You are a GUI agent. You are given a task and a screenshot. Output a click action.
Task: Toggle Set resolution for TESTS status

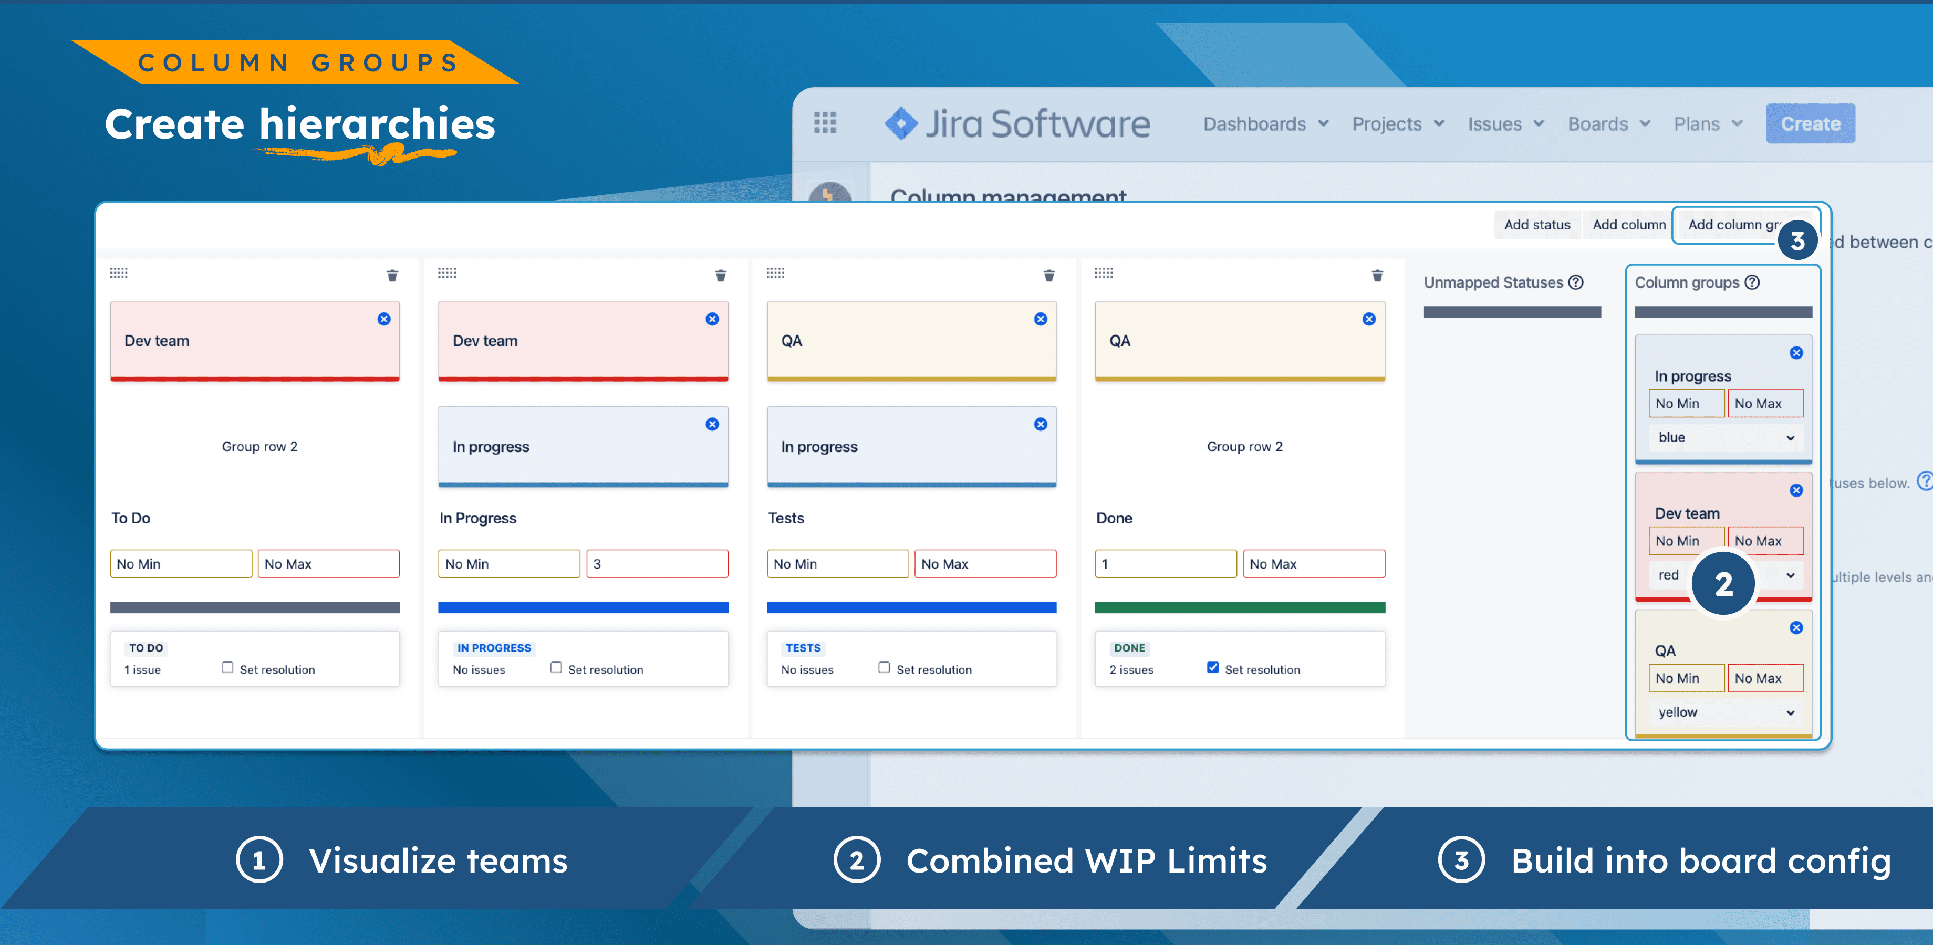884,667
